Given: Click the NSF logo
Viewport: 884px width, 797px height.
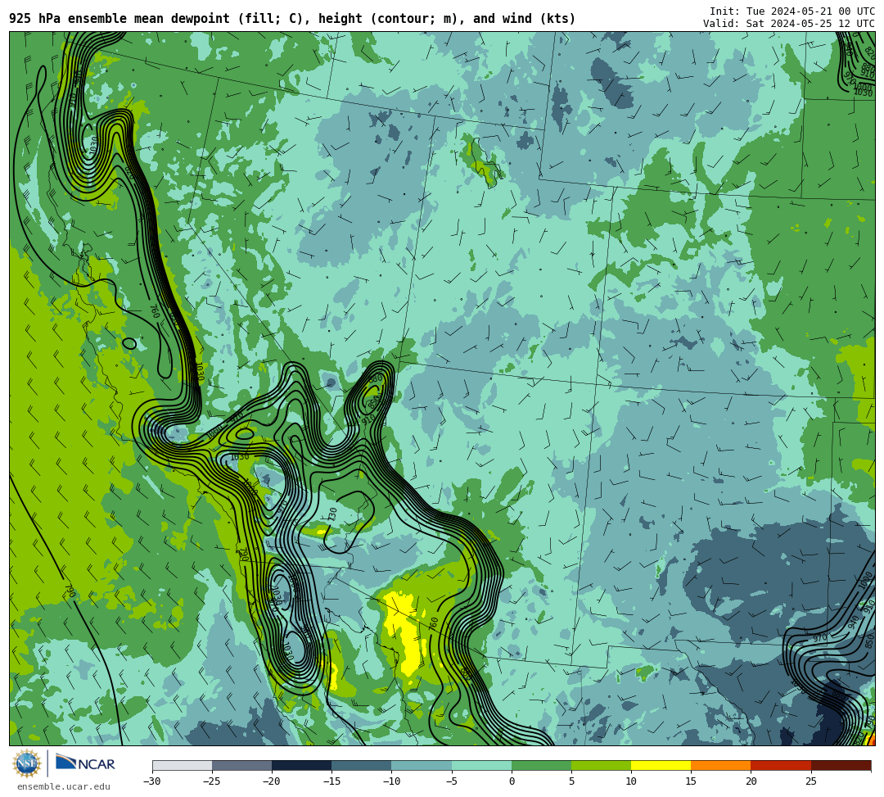Looking at the screenshot, I should click(x=27, y=764).
